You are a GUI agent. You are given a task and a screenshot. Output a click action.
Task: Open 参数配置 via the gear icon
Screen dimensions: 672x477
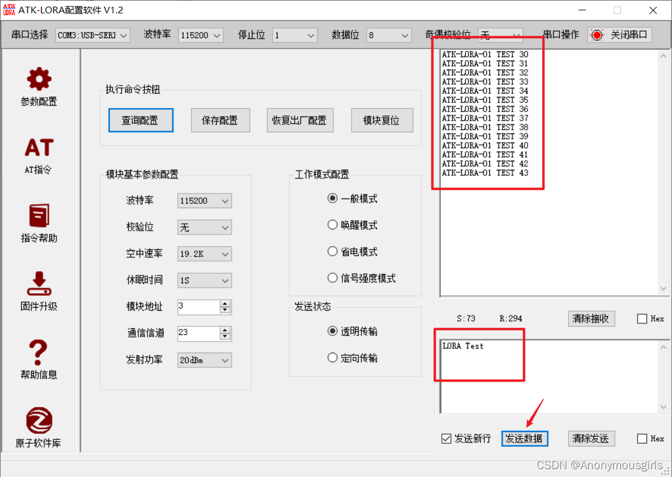click(x=38, y=79)
